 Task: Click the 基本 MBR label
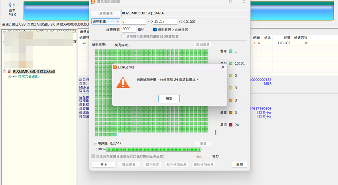point(12,12)
